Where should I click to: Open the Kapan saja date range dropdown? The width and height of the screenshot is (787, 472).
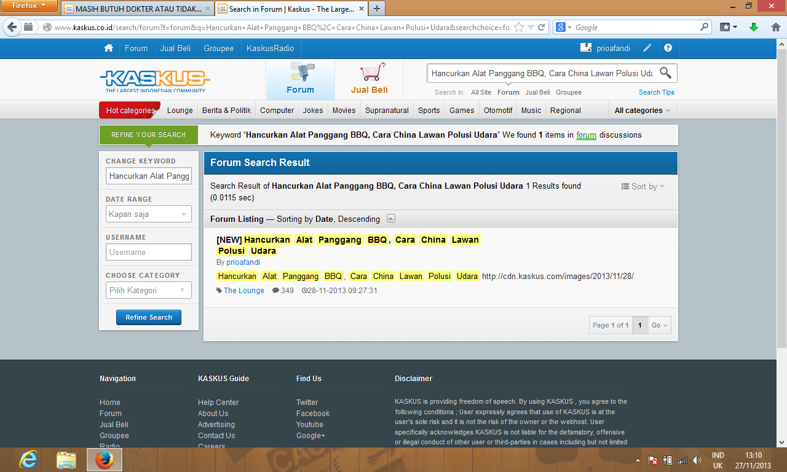(149, 214)
